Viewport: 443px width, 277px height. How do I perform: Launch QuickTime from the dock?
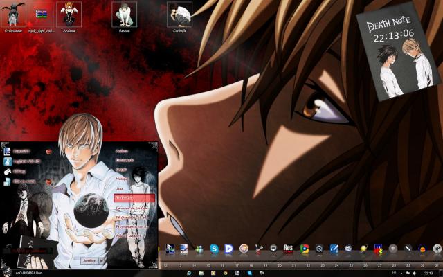[319, 249]
